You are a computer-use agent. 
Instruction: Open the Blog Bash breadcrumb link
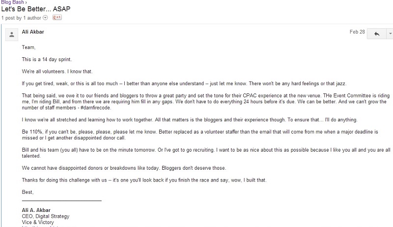[x=12, y=2]
